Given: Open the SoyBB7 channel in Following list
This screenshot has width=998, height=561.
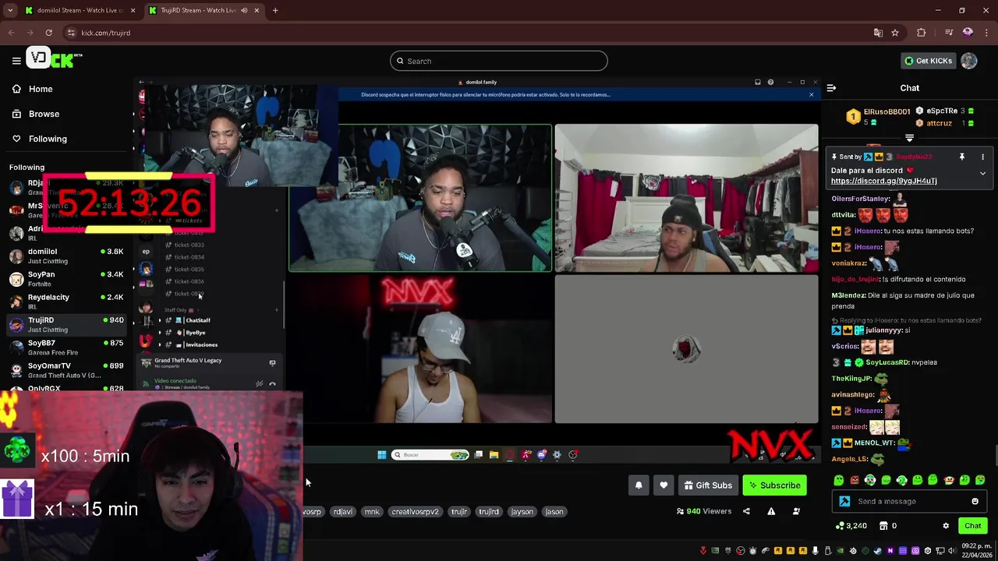Looking at the screenshot, I should tap(66, 347).
